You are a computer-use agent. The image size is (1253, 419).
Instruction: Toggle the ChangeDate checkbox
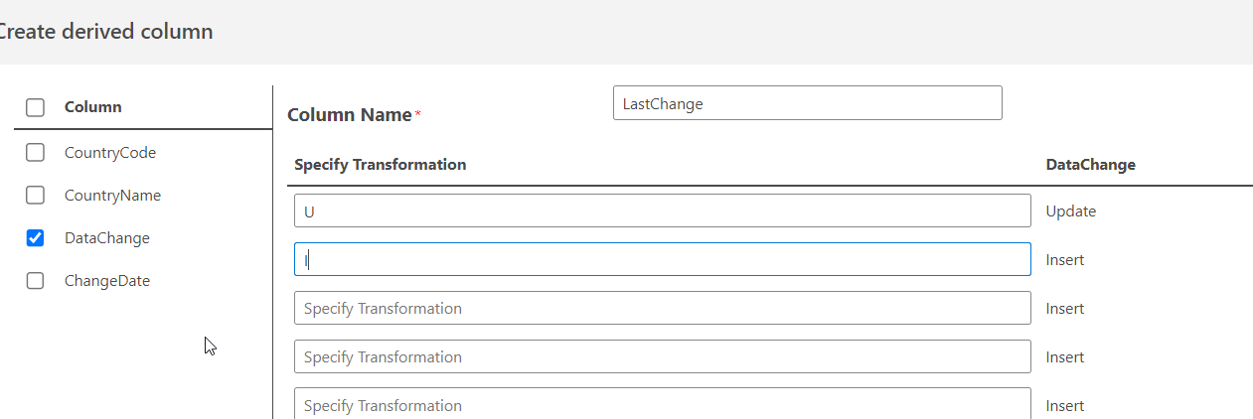35,281
